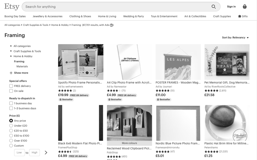This screenshot has height=160, width=257.
Task: Open the Craft Supplies menu
Action: (x=222, y=16)
